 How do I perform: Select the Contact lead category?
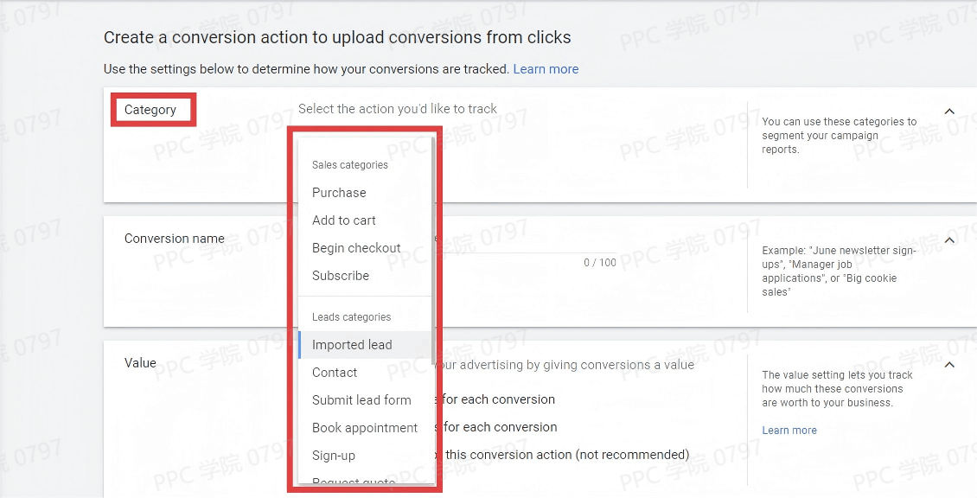(x=335, y=373)
